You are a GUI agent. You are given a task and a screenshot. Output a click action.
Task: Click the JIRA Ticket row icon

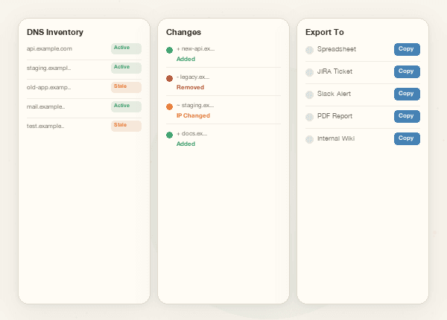(310, 72)
